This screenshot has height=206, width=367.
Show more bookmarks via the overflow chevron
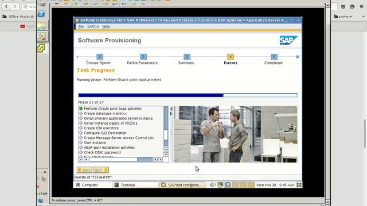pos(364,17)
